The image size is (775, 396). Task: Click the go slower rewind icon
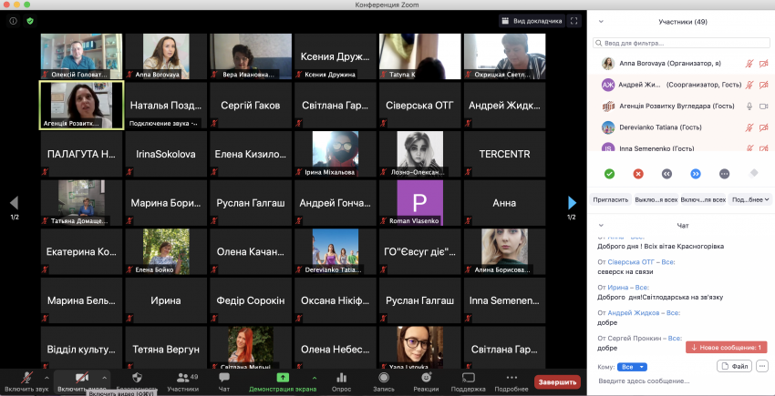(666, 173)
